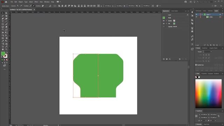Toggle Path sublayer visibility eye
Image resolution: width=224 pixels, height=126 pixels.
[x=196, y=17]
